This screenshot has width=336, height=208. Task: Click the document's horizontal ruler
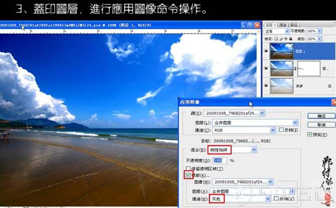pos(129,31)
